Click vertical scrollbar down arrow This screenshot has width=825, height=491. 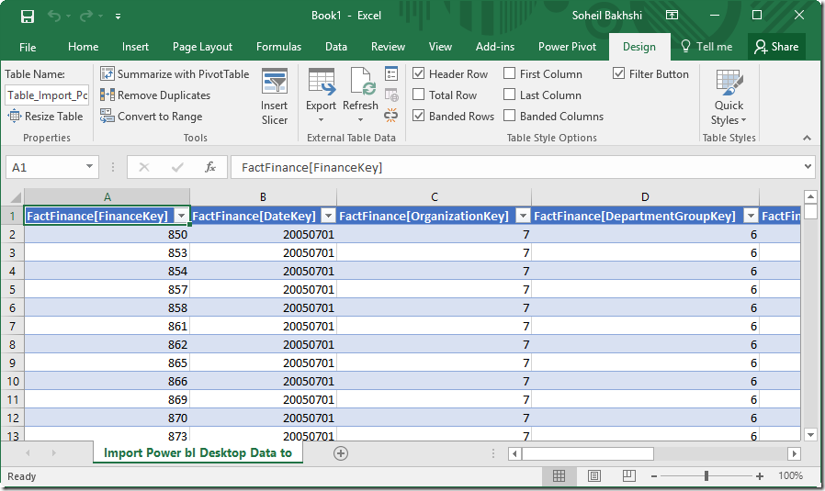pos(810,435)
